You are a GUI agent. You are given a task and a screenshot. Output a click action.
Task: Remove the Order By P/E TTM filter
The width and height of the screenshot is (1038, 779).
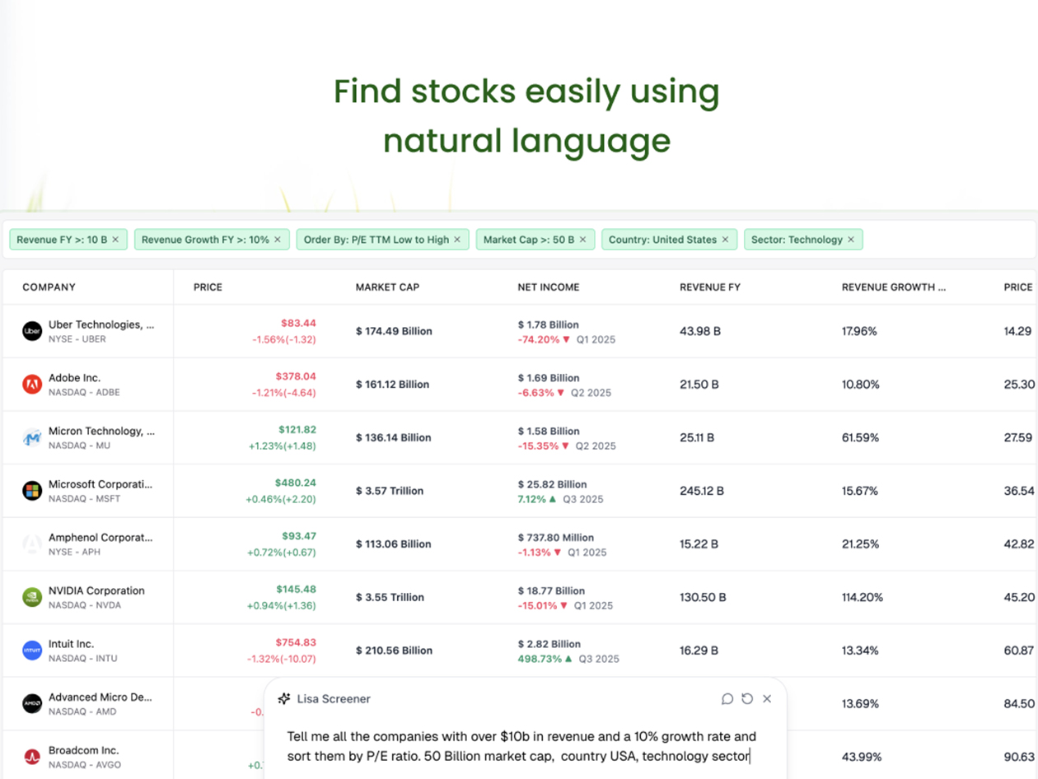tap(457, 240)
